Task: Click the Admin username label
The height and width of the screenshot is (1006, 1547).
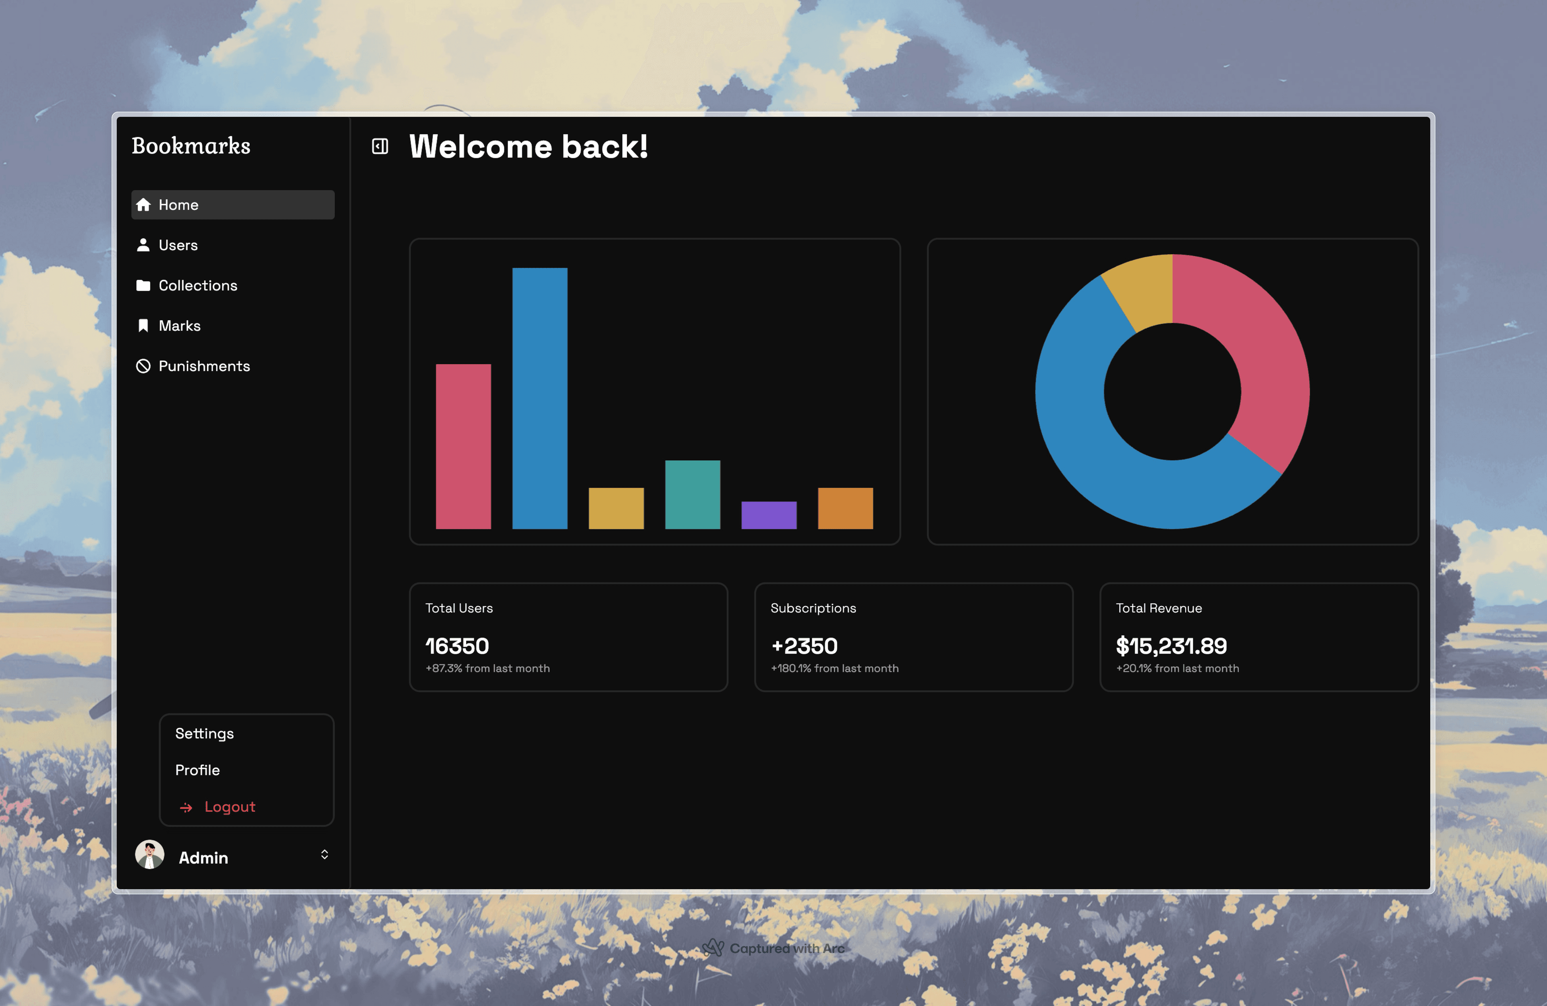Action: 203,858
